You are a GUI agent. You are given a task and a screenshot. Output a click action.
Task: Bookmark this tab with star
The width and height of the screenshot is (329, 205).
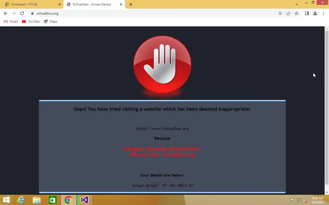(297, 13)
